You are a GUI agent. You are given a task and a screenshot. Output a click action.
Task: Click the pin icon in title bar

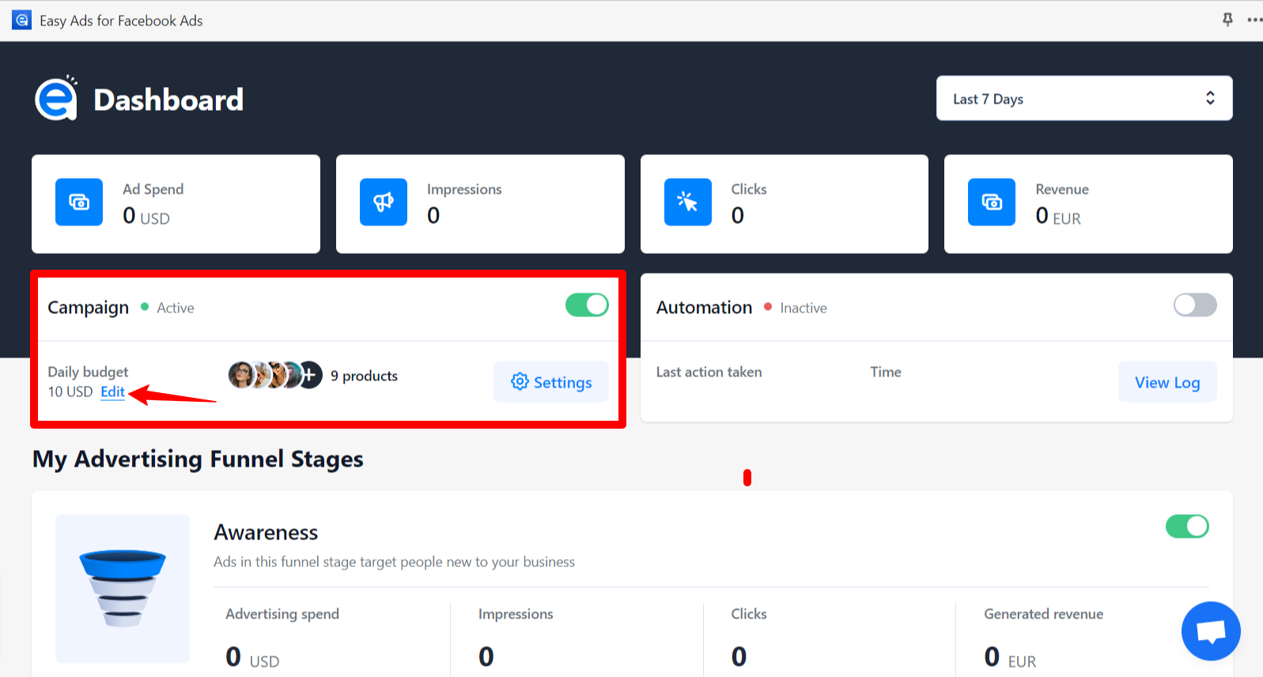pos(1227,20)
